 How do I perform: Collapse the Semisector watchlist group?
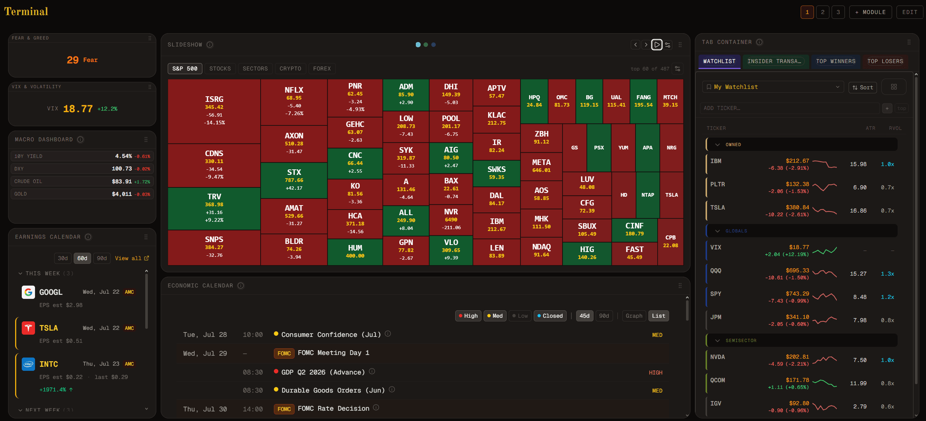(802, 341)
